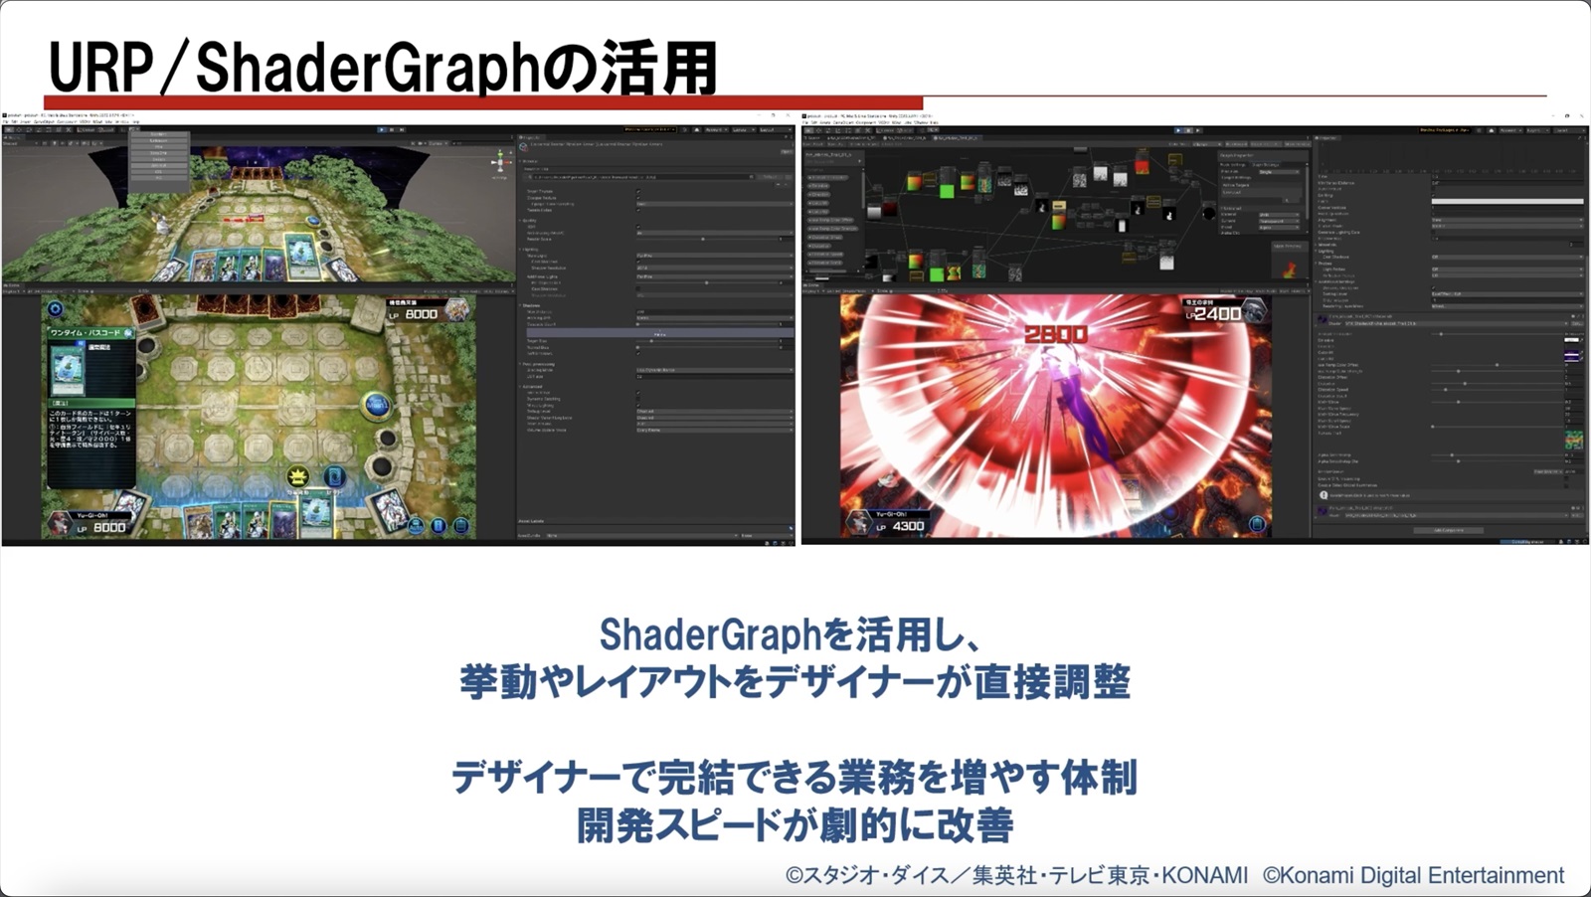Toggle Opaque Texture checkbox in URP inspector
1591x897 pixels.
[x=638, y=198]
